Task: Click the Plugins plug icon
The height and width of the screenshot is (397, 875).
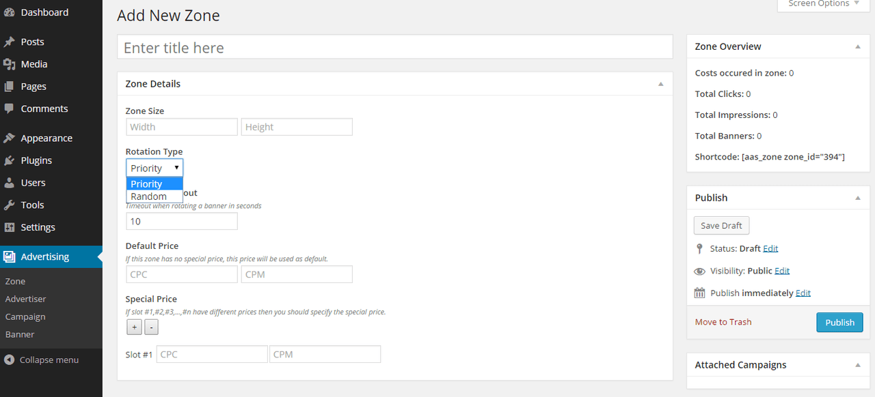Action: (x=9, y=160)
